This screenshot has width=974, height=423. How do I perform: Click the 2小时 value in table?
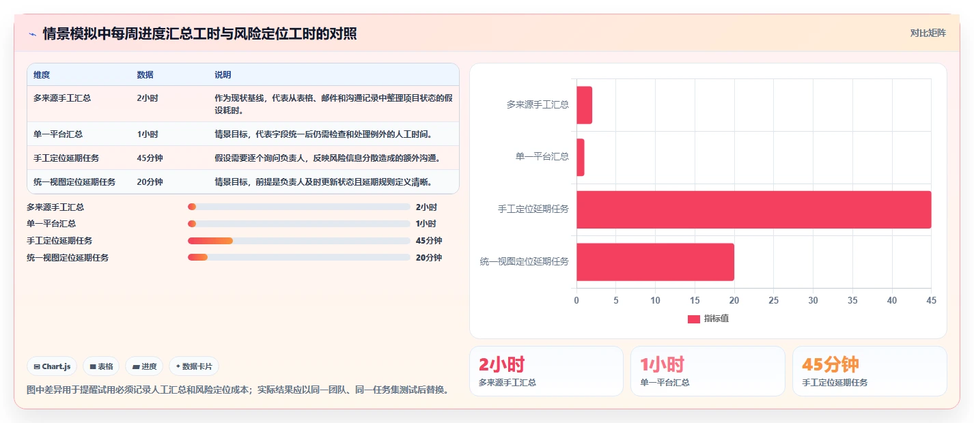[x=148, y=98]
